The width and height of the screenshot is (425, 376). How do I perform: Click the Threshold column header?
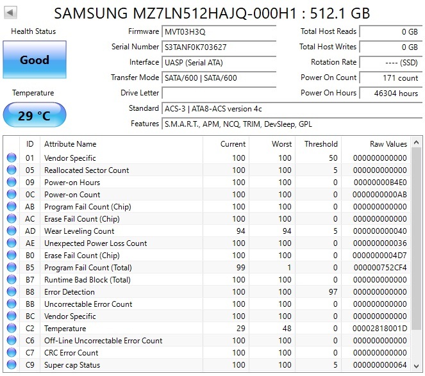pos(321,144)
